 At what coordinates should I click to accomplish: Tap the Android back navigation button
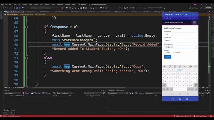tap(173, 99)
